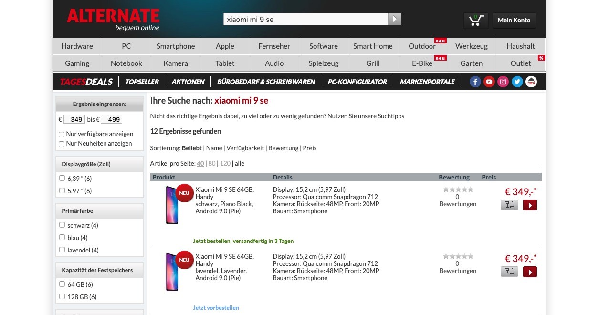Show 'alle' articles per page
Viewport: 599px width, 315px height.
coord(240,163)
